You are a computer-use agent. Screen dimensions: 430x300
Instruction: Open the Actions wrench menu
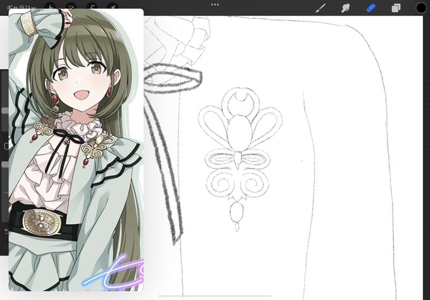(50, 6)
